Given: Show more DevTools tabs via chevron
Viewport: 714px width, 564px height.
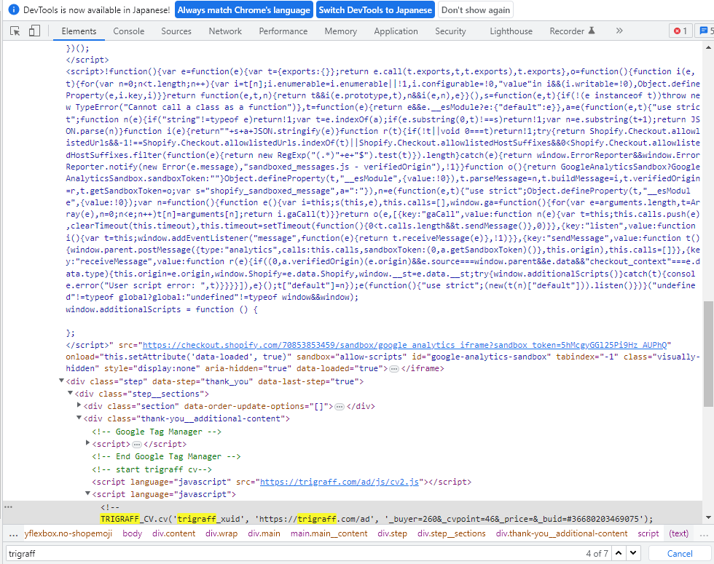Looking at the screenshot, I should click(x=619, y=31).
